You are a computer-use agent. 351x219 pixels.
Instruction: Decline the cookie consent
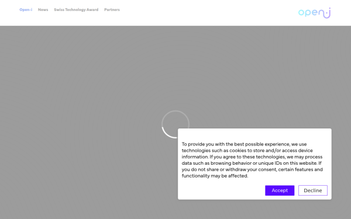click(x=313, y=190)
